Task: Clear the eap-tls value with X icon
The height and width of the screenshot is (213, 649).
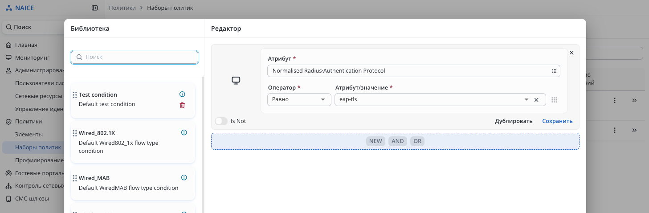Action: (x=536, y=100)
